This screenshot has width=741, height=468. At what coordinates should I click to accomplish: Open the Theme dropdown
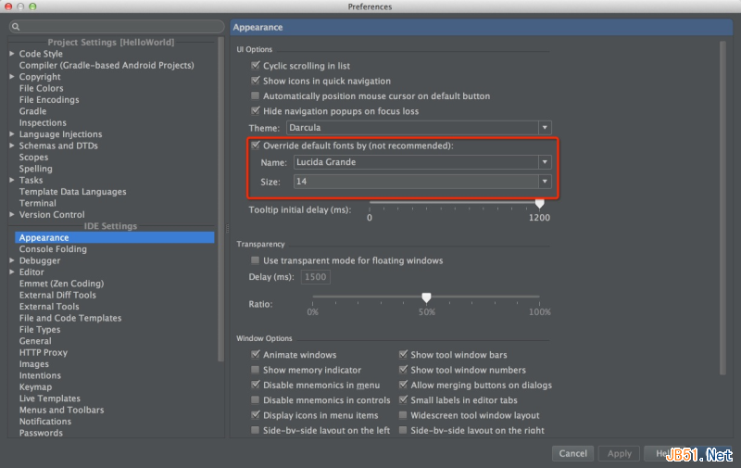pos(545,127)
